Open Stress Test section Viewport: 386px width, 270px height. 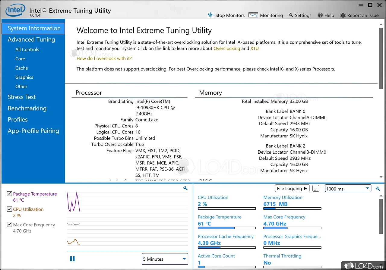point(22,97)
